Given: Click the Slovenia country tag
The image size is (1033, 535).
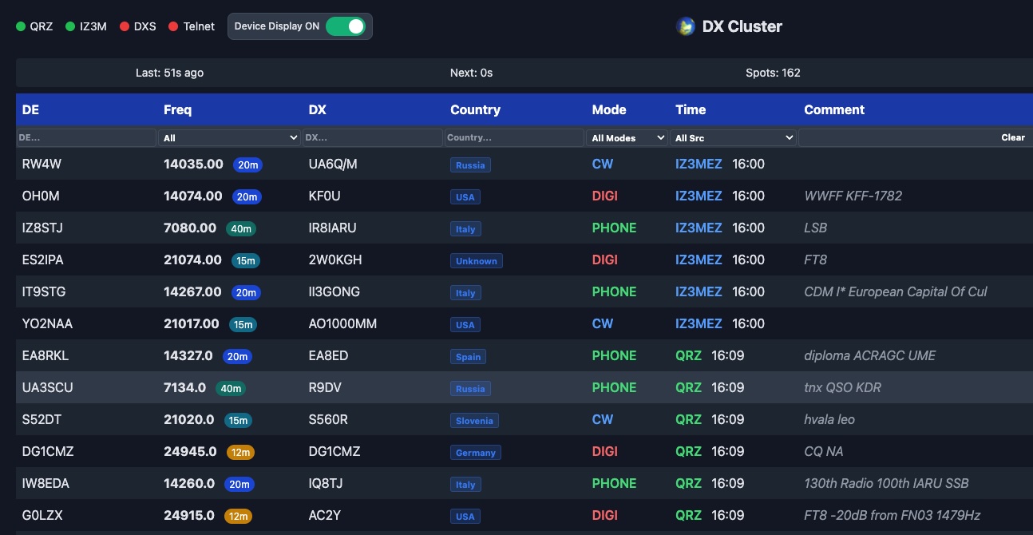Looking at the screenshot, I should click(474, 421).
